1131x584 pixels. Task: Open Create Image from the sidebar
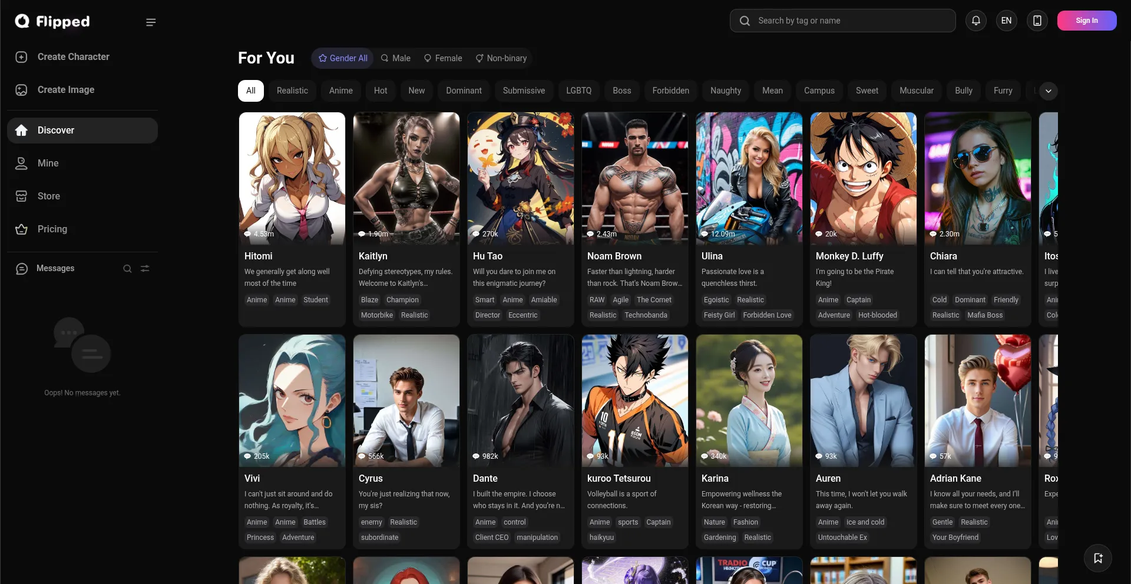coord(65,90)
